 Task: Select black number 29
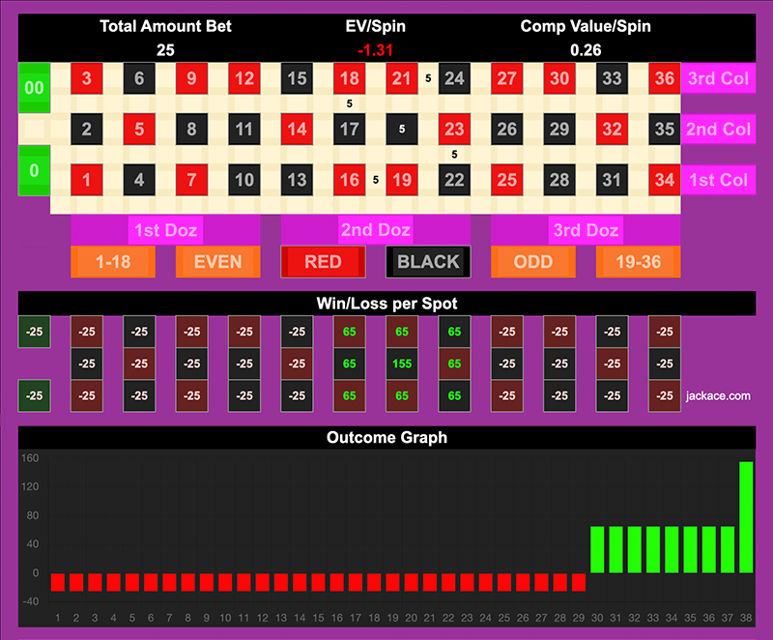[558, 129]
